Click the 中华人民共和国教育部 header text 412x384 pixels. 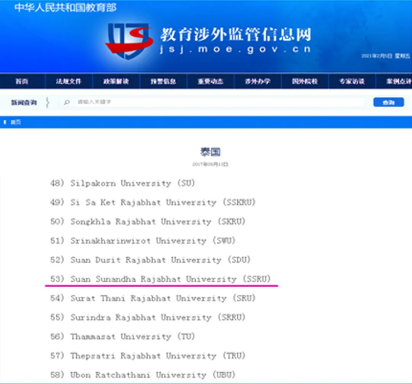point(66,7)
